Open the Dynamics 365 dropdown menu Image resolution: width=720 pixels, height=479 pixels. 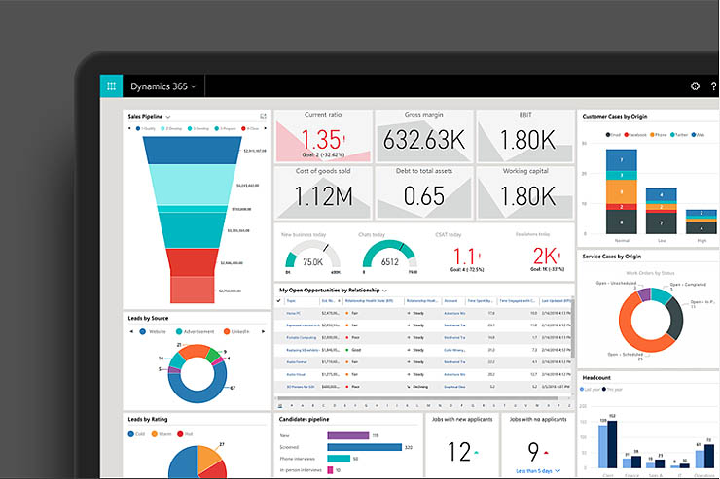point(162,86)
